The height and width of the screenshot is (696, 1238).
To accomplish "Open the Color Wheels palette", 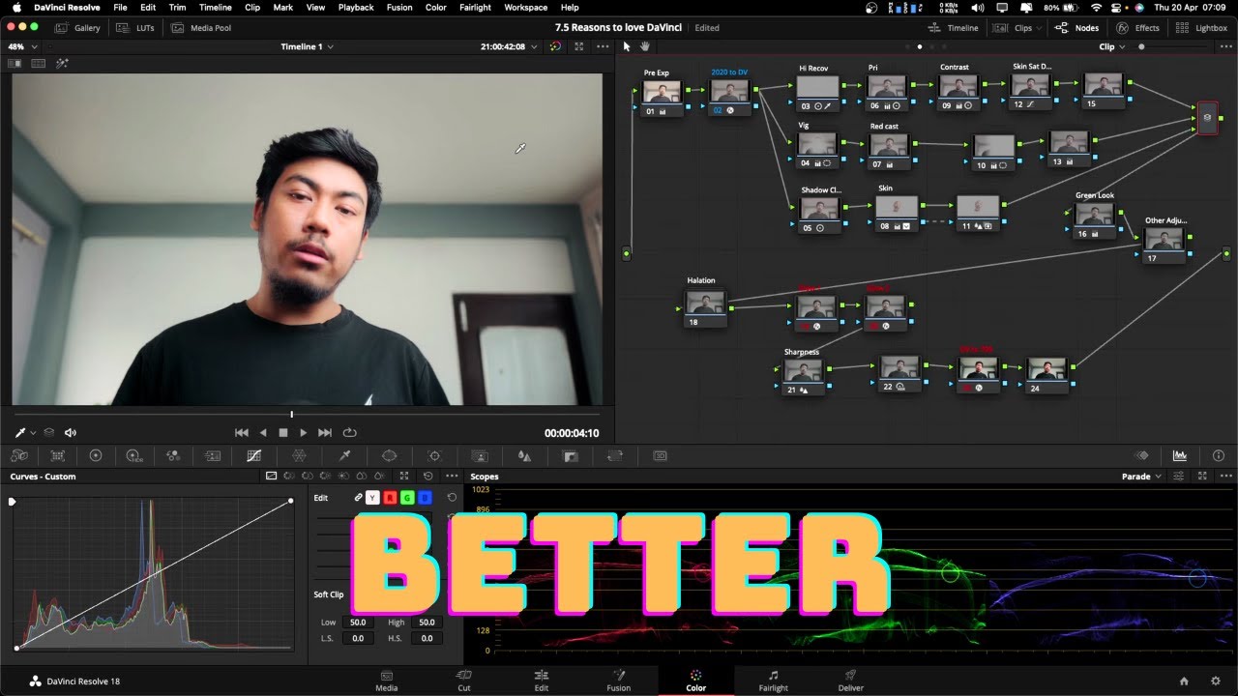I will (95, 455).
